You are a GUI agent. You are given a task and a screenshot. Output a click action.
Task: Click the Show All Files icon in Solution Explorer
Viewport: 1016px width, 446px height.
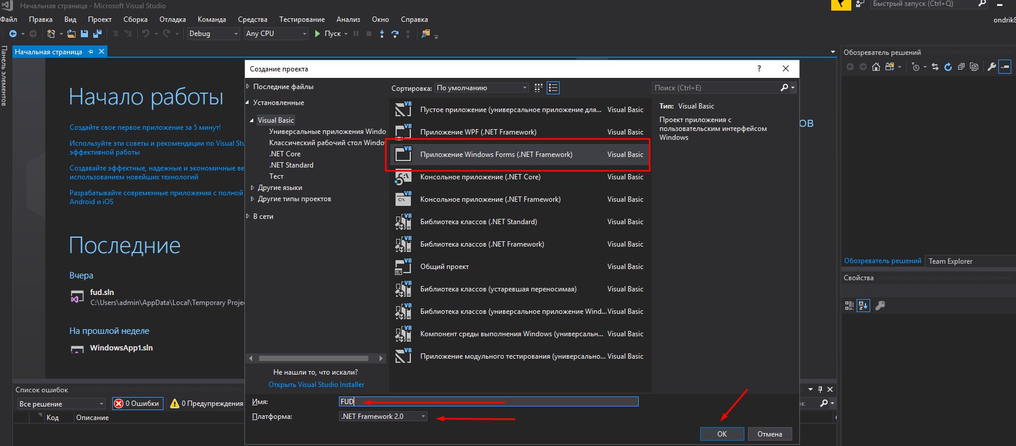(x=974, y=67)
